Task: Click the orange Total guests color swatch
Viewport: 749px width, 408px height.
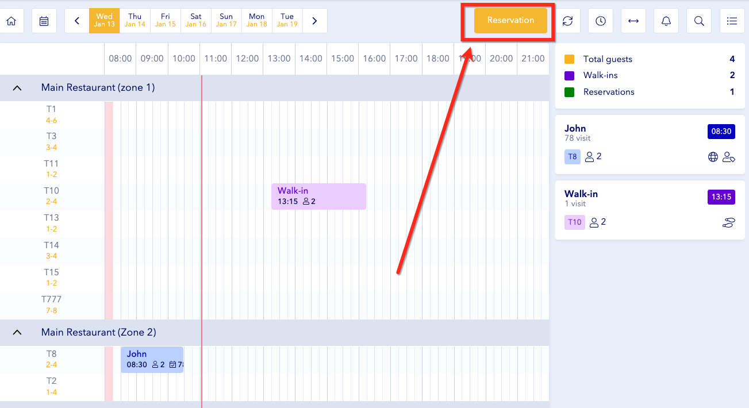Action: pos(570,59)
